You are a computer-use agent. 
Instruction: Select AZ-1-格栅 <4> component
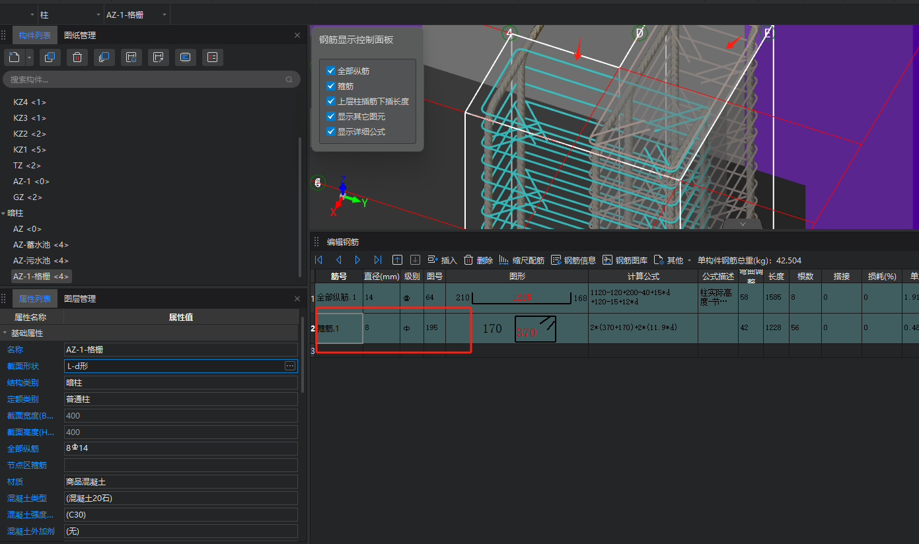(42, 277)
